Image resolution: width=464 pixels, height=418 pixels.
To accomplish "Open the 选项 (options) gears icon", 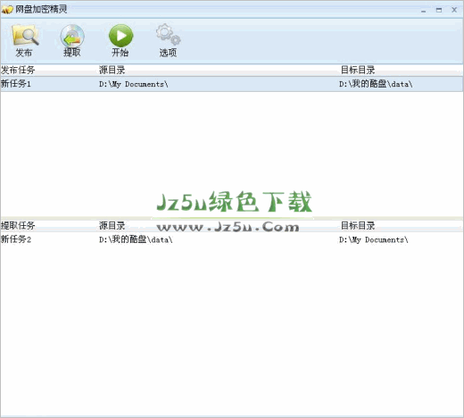I will (168, 35).
